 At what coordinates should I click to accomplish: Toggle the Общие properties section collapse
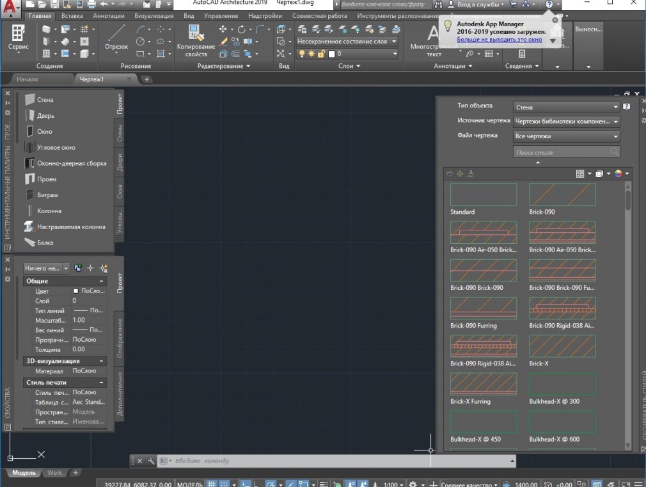101,281
